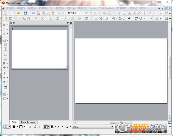Viewport: 173px width, 136px height.
Task: Open the ElViS Analysis menu
Action: click(106, 8)
